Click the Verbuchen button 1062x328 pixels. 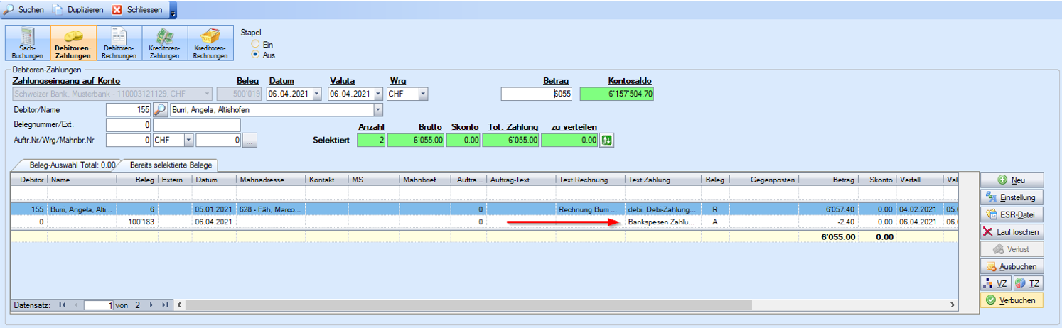1012,300
